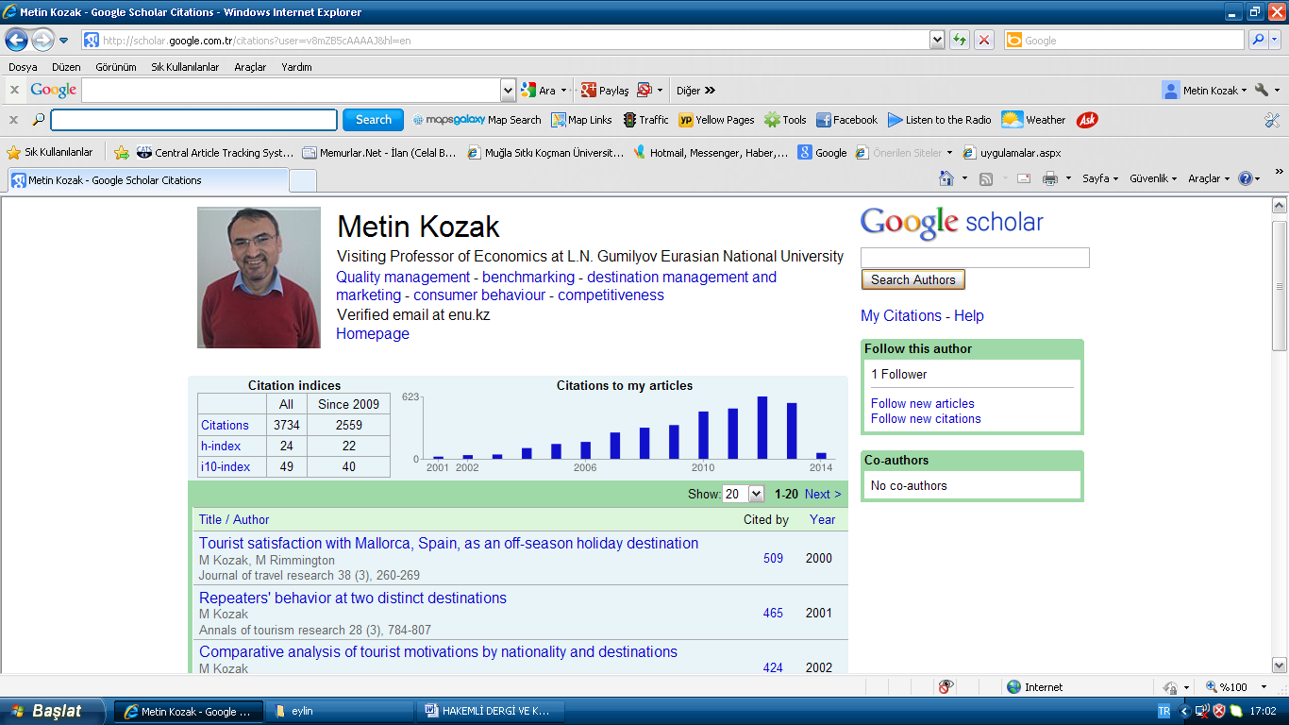1289x725 pixels.
Task: Open the Metin Kozak account dropdown
Action: pyautogui.click(x=1205, y=91)
